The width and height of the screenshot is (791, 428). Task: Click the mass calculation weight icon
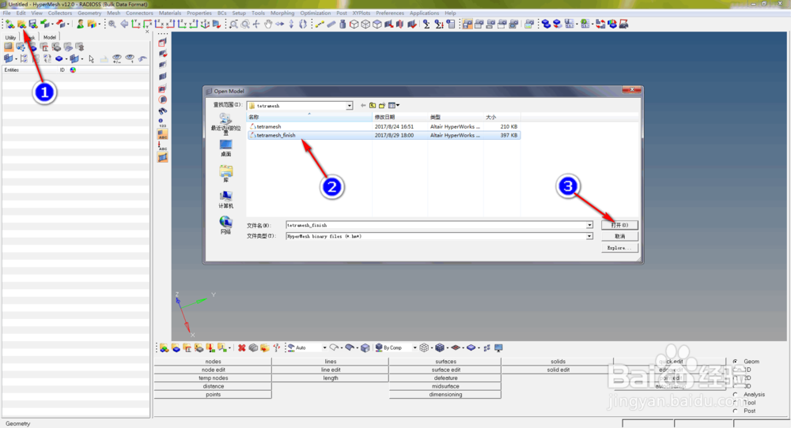click(x=343, y=24)
